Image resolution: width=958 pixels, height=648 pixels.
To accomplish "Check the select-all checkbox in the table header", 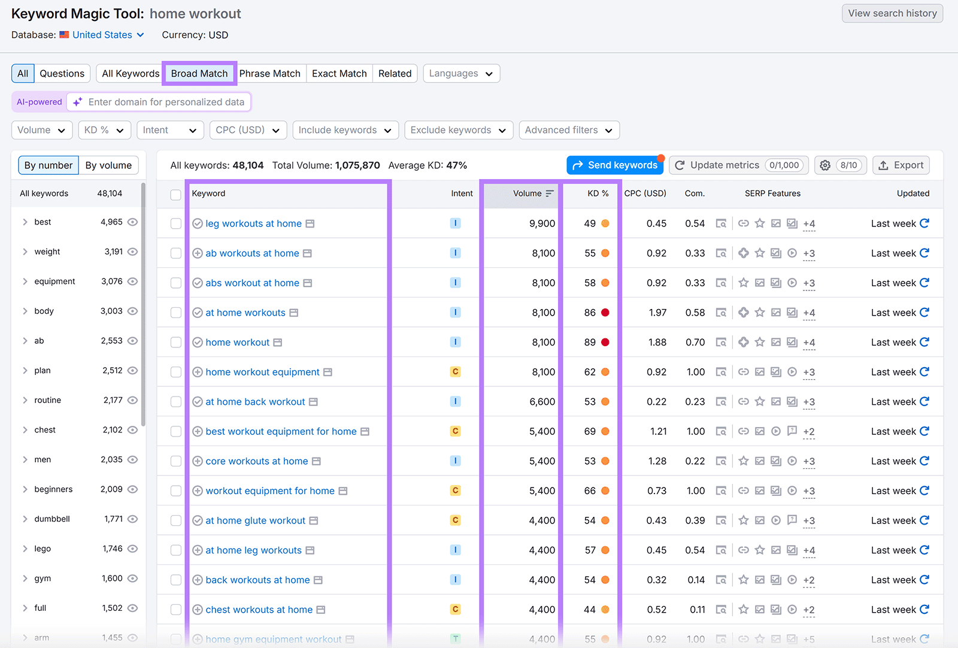I will pyautogui.click(x=175, y=195).
